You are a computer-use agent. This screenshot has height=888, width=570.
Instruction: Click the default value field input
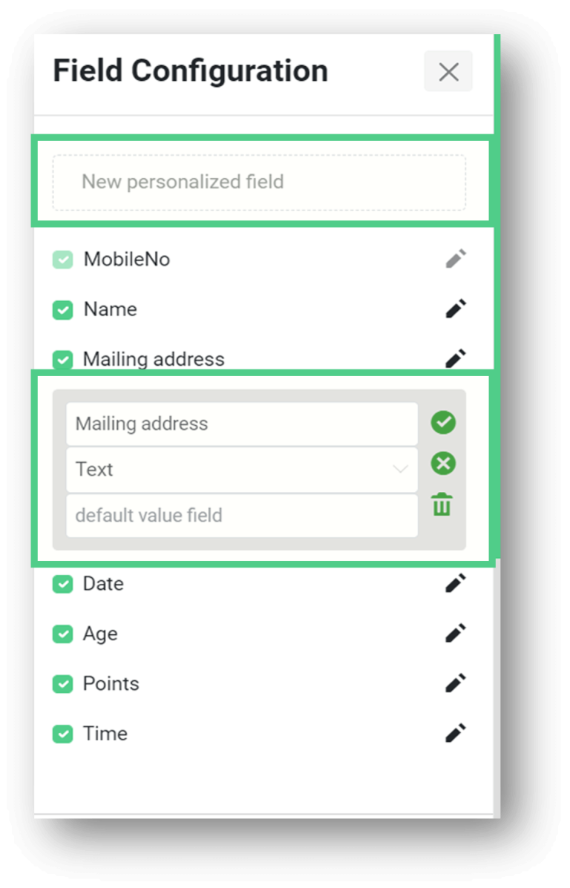coord(242,516)
